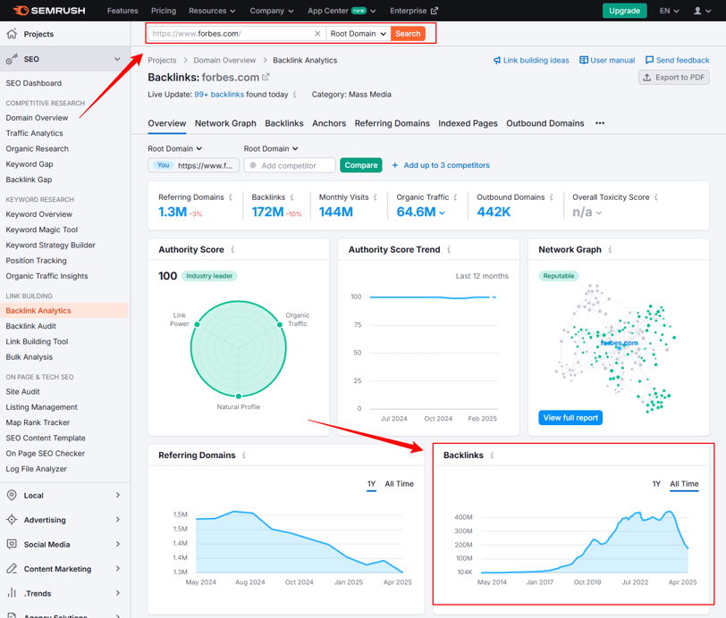Open Backlink Audit in sidebar
The image size is (726, 618).
pos(31,326)
